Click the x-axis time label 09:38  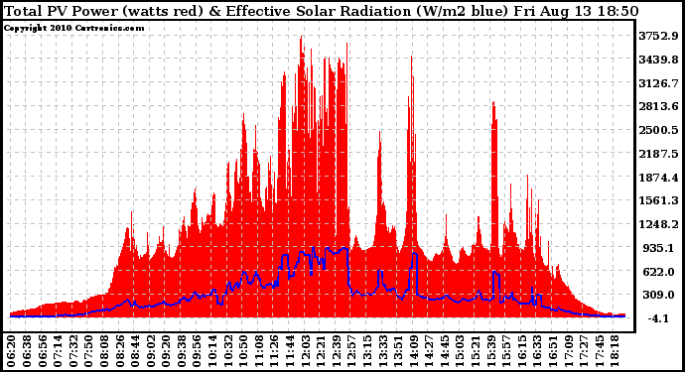pyautogui.click(x=182, y=351)
